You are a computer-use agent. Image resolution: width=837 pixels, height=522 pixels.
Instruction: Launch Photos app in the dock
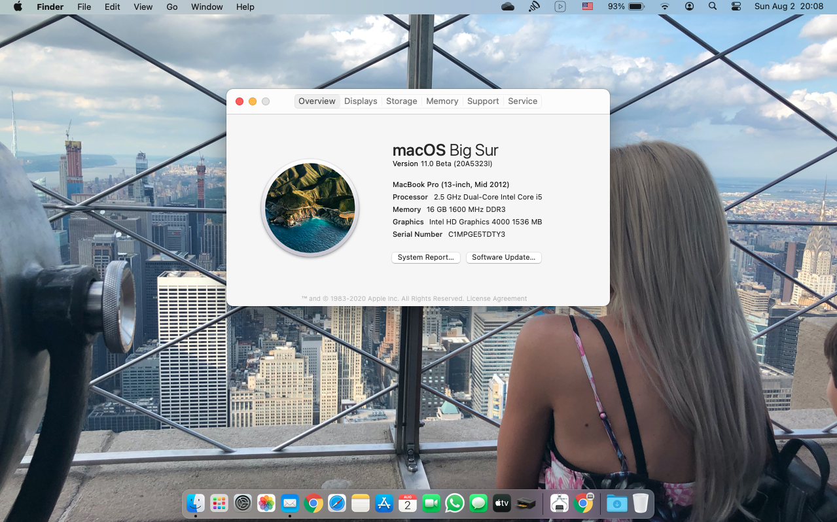266,503
